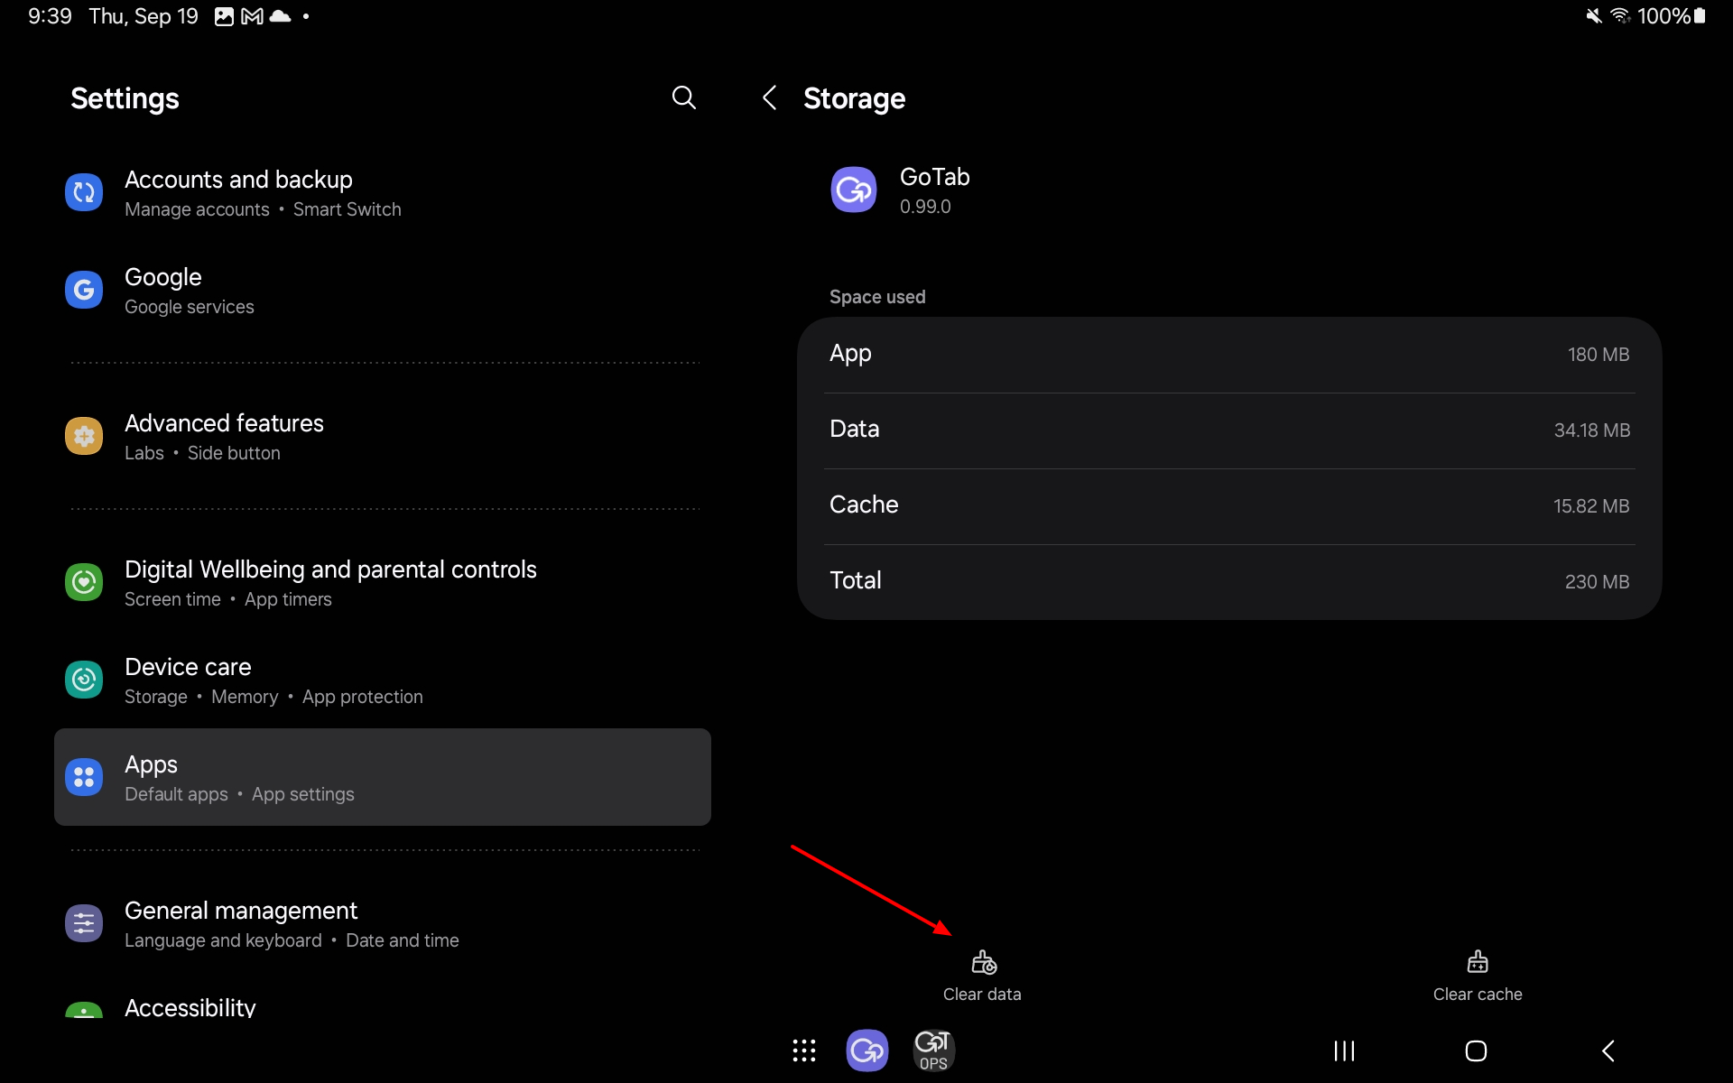Tap the back arrow on the Storage page
This screenshot has height=1083, width=1733.
point(769,97)
